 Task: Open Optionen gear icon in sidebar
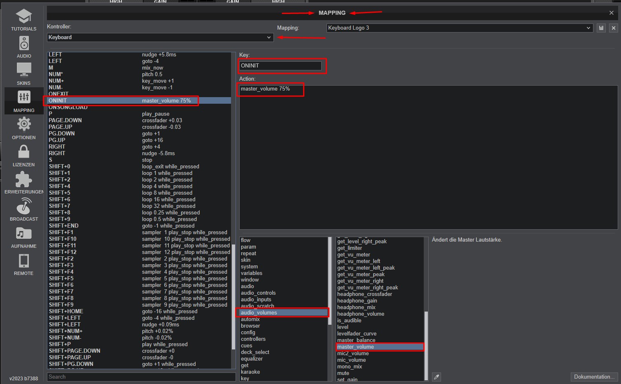[x=24, y=124]
